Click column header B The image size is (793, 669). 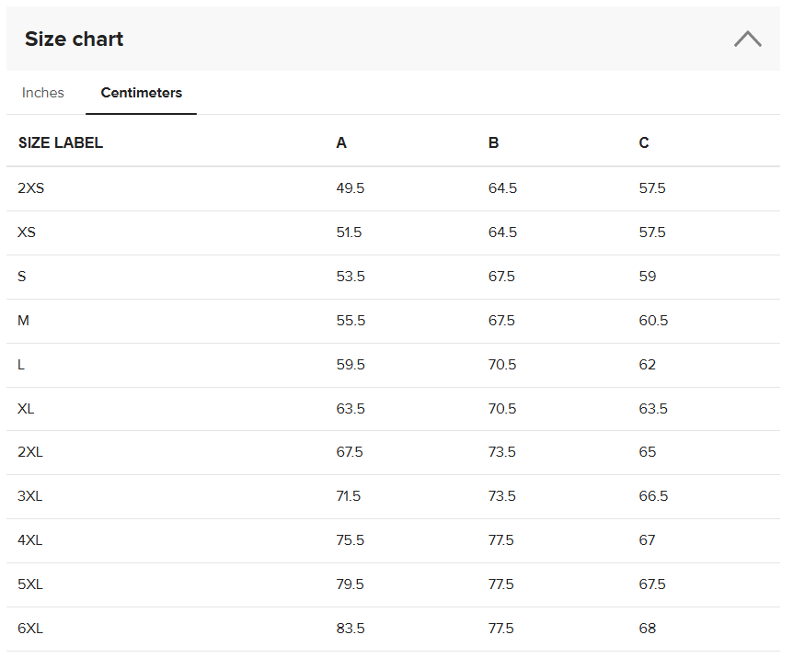point(493,142)
